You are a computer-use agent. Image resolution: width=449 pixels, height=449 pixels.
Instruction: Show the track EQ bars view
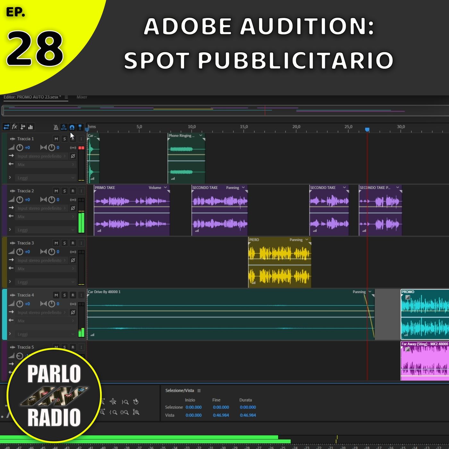point(30,127)
